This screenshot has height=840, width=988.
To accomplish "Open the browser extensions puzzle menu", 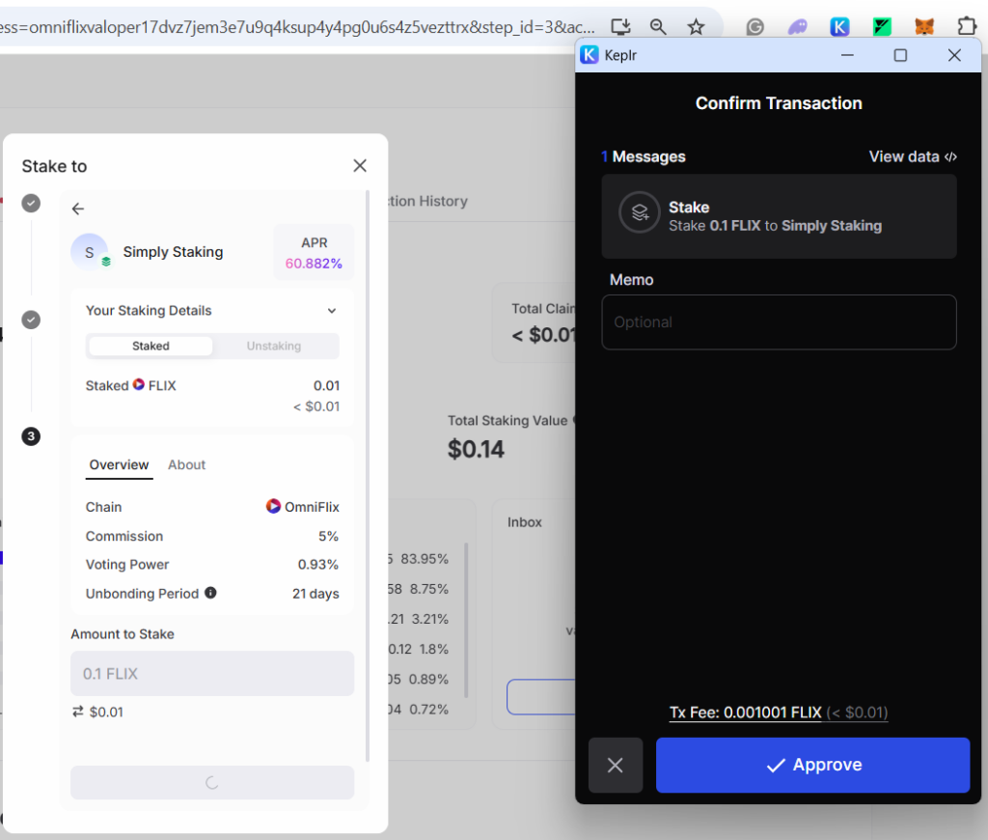I will click(967, 27).
